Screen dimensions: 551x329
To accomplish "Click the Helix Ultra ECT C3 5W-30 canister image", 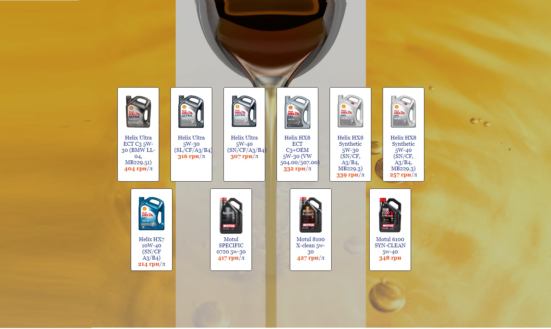I will pyautogui.click(x=138, y=112).
